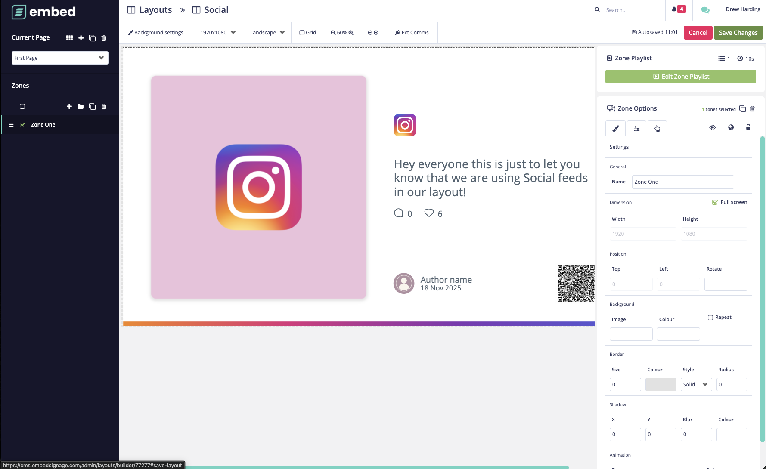Switch to the sliders settings tab
Screen dimensions: 766x469
tap(636, 128)
